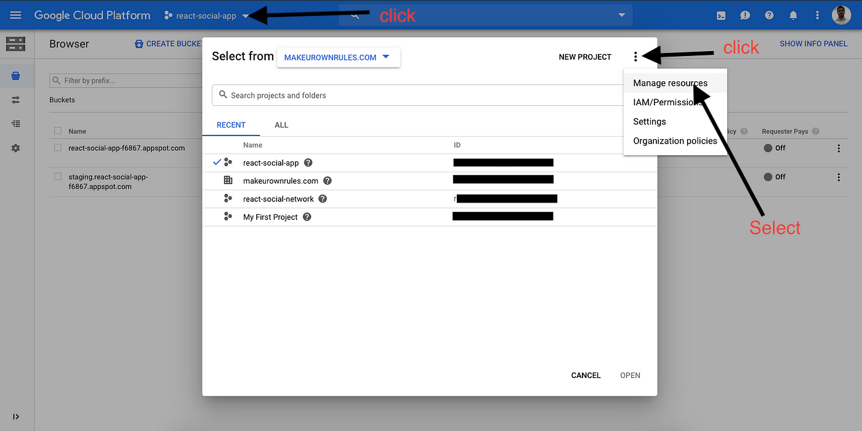Image resolution: width=862 pixels, height=431 pixels.
Task: Click the ID column header in dialog
Action: click(457, 145)
